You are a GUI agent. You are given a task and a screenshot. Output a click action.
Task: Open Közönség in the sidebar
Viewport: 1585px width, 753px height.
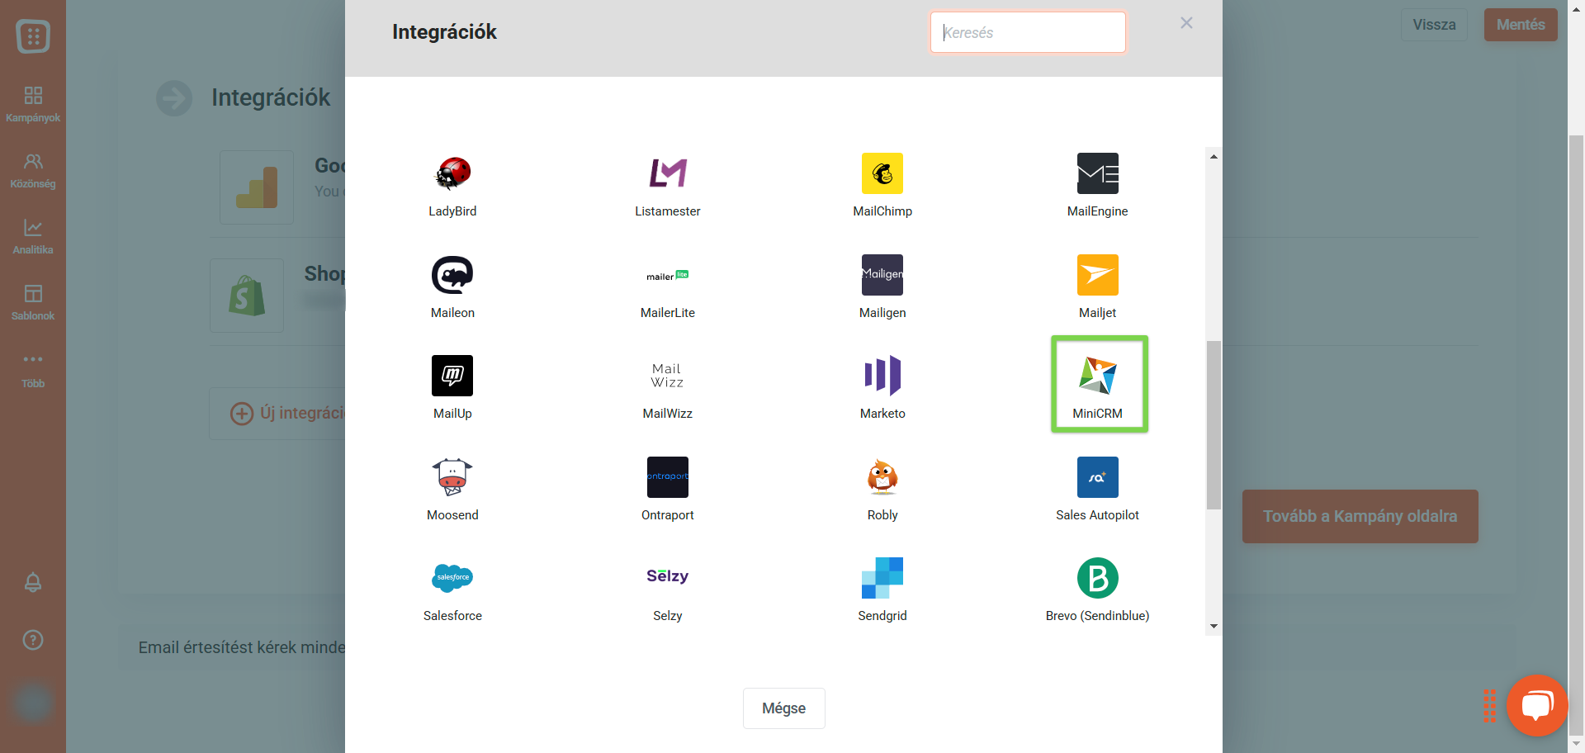pyautogui.click(x=33, y=170)
